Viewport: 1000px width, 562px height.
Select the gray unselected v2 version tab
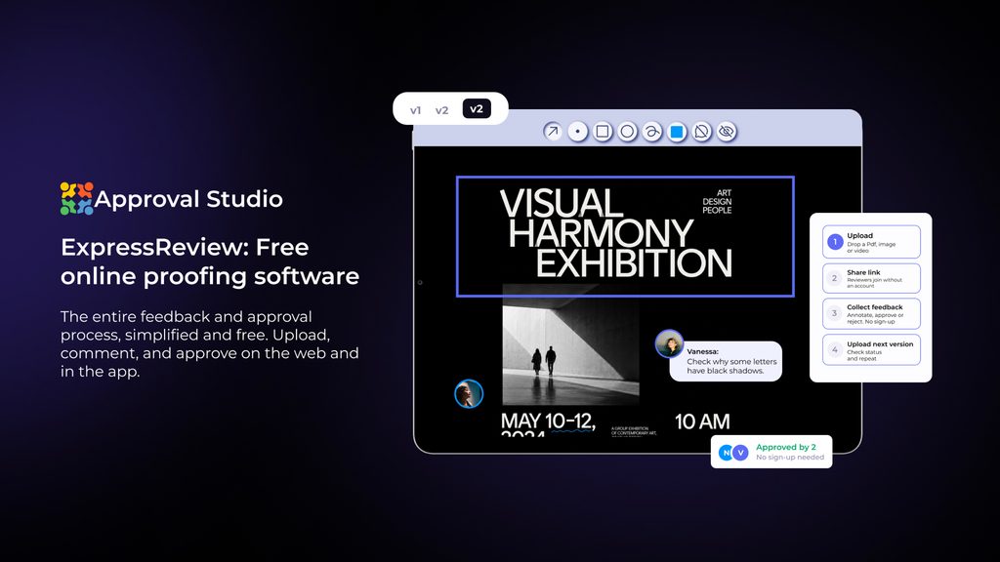[442, 110]
